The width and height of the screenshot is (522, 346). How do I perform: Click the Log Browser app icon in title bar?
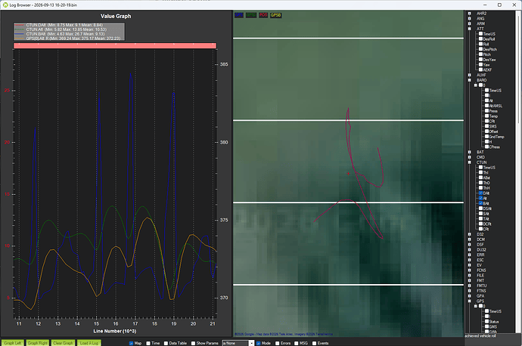tap(5, 5)
